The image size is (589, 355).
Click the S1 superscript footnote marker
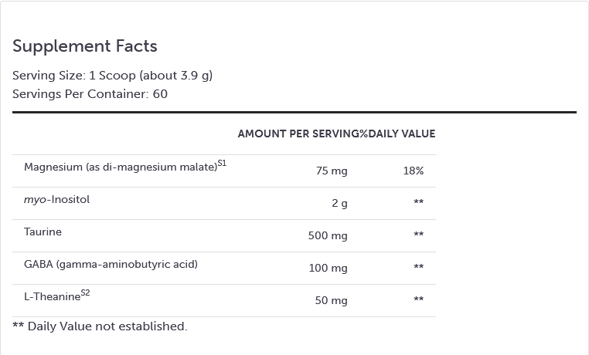pyautogui.click(x=222, y=164)
